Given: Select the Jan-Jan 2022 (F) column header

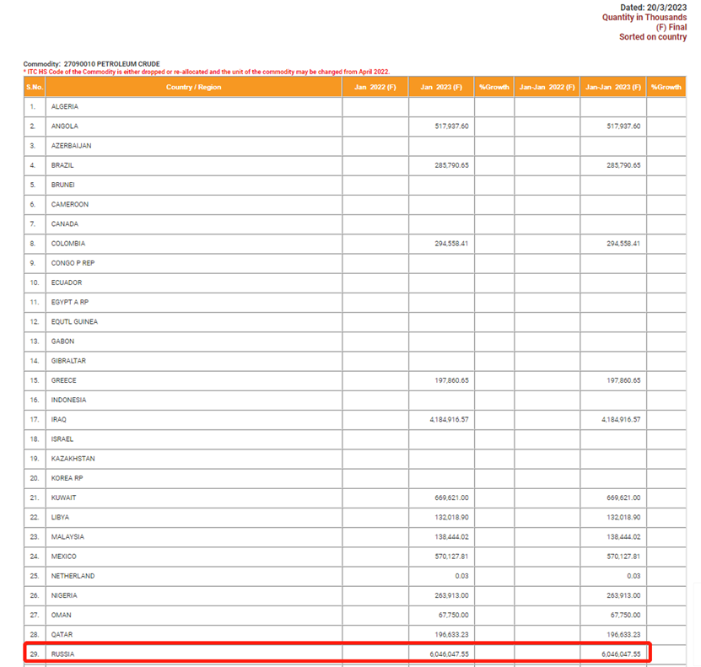Looking at the screenshot, I should (x=547, y=87).
